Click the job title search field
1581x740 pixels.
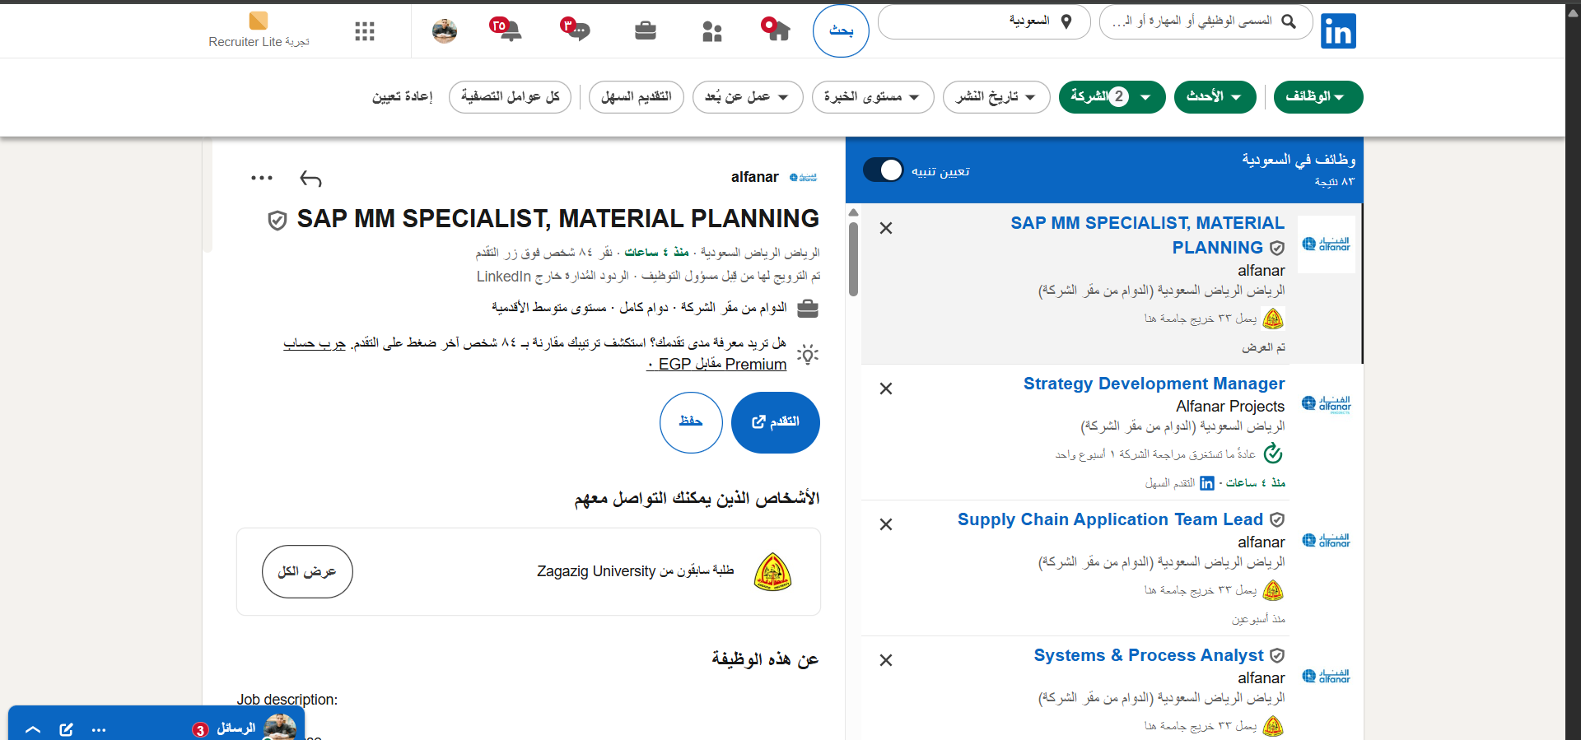pos(1207,21)
